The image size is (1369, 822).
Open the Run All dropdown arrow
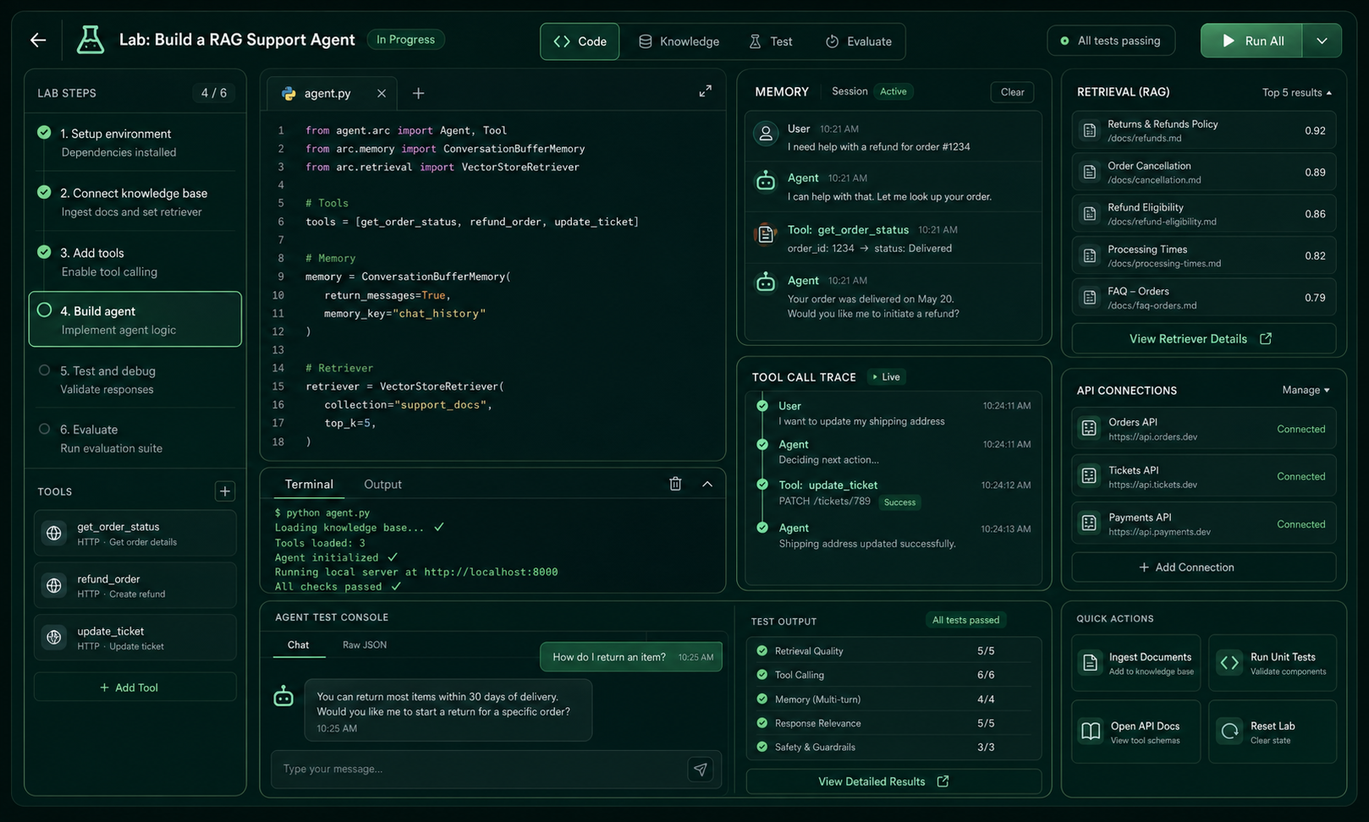click(1322, 41)
